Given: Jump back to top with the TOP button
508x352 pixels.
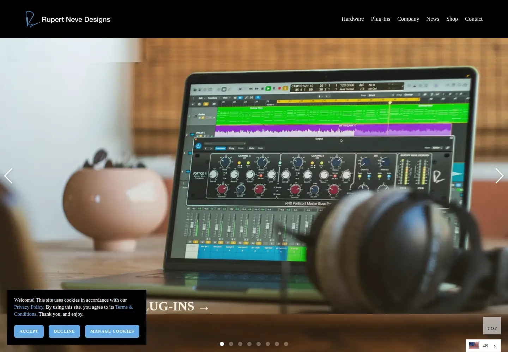Looking at the screenshot, I should tap(492, 326).
